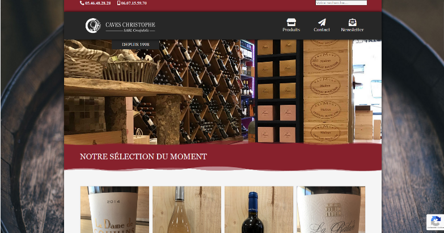Call landline number 05.46.48.28.28
The height and width of the screenshot is (233, 444).
pyautogui.click(x=98, y=3)
